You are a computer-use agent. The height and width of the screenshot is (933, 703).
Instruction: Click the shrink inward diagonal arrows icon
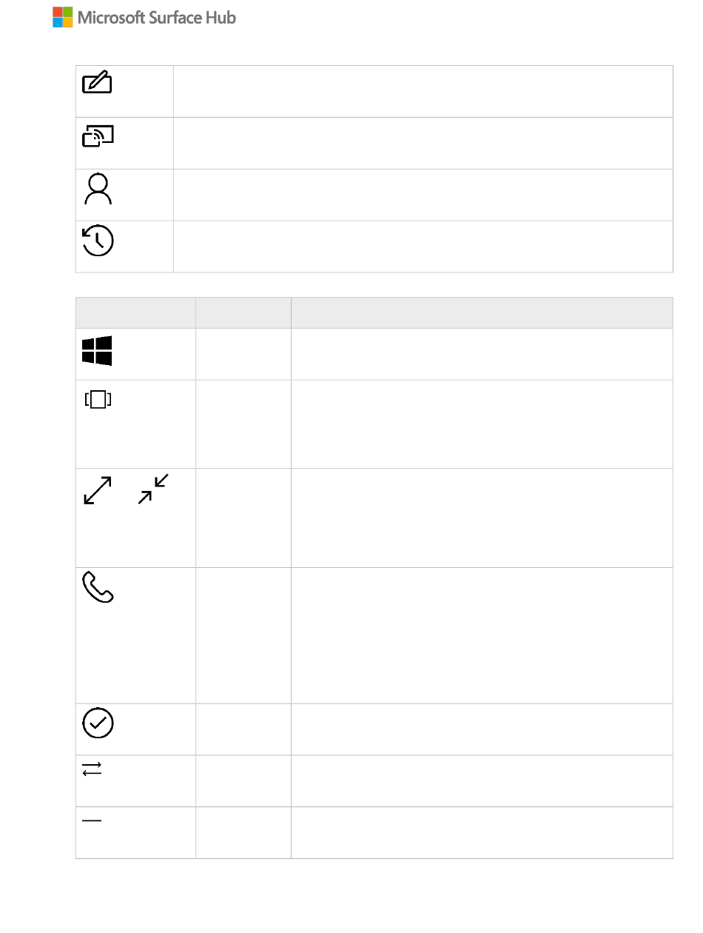[x=153, y=490]
